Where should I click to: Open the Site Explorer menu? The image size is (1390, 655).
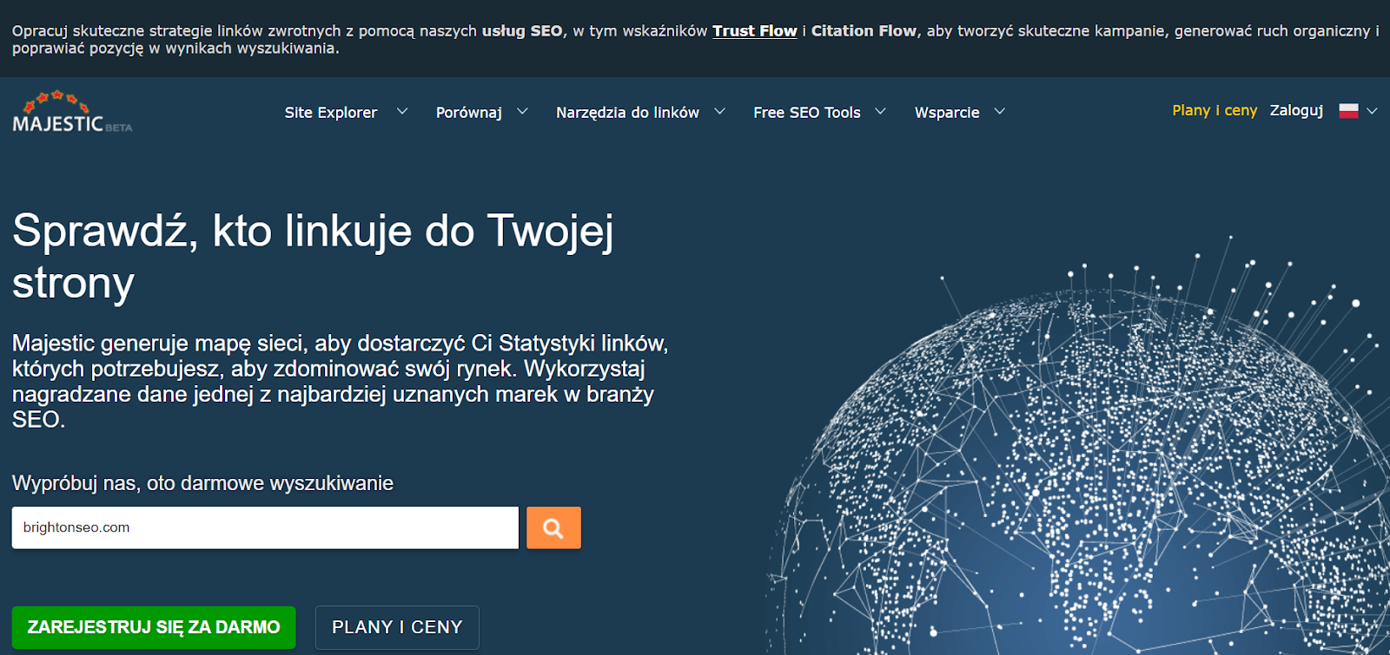point(331,112)
